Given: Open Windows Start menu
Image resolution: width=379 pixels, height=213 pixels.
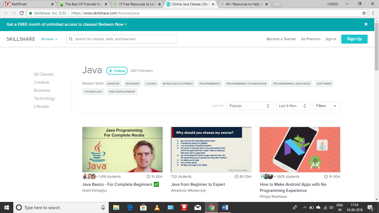Looking at the screenshot, I should pos(6,207).
